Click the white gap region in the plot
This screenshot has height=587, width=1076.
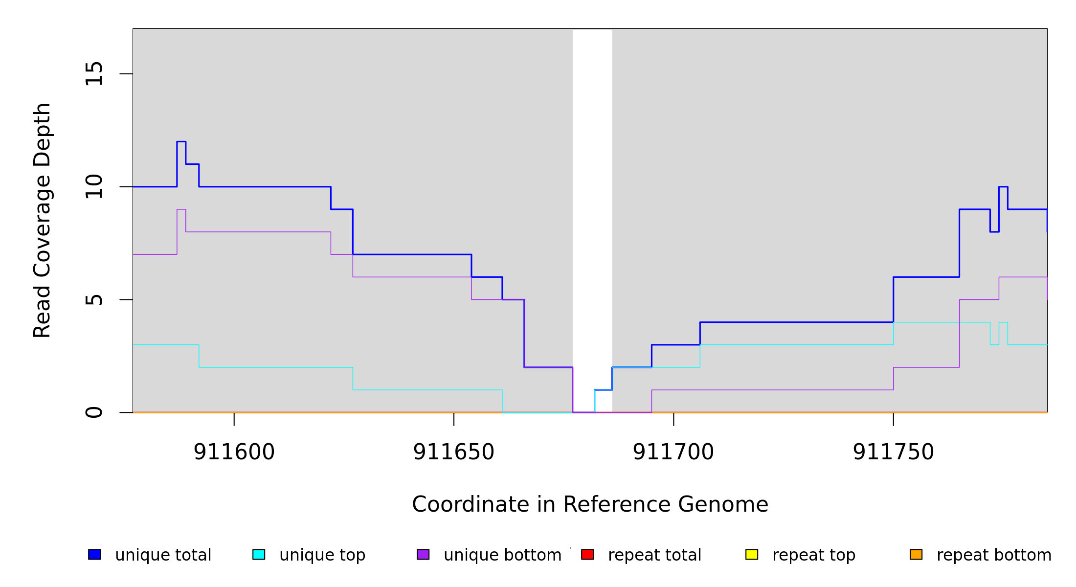[x=592, y=196]
